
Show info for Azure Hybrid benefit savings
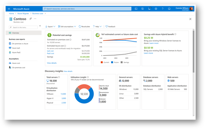coord(175,34)
